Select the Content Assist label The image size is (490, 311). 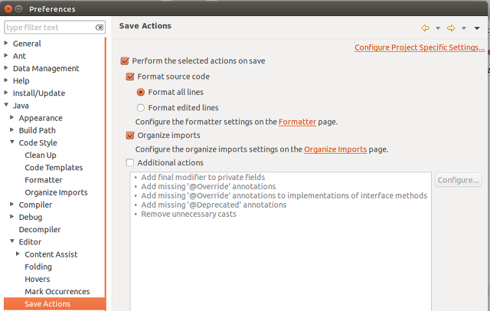click(51, 254)
